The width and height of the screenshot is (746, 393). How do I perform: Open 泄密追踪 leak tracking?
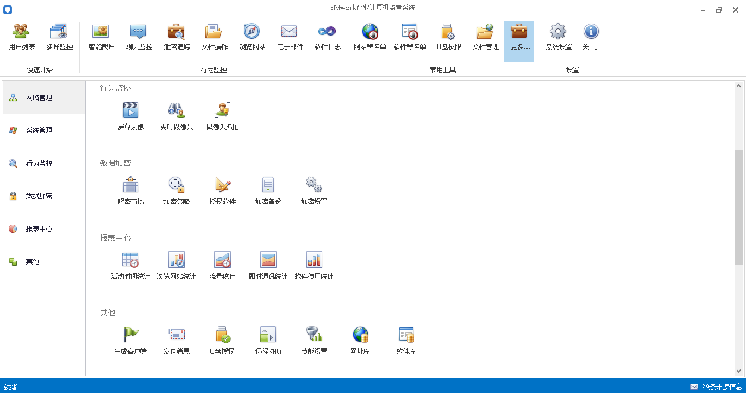pyautogui.click(x=177, y=37)
